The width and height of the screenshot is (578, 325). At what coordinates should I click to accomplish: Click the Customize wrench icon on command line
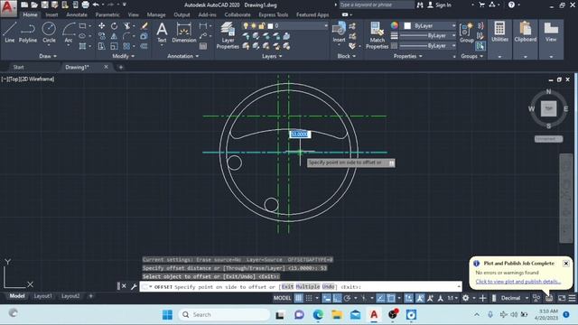pyautogui.click(x=134, y=286)
